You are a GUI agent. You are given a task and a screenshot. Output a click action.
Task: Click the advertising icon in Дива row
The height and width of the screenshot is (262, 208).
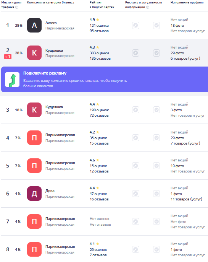pos(135,194)
